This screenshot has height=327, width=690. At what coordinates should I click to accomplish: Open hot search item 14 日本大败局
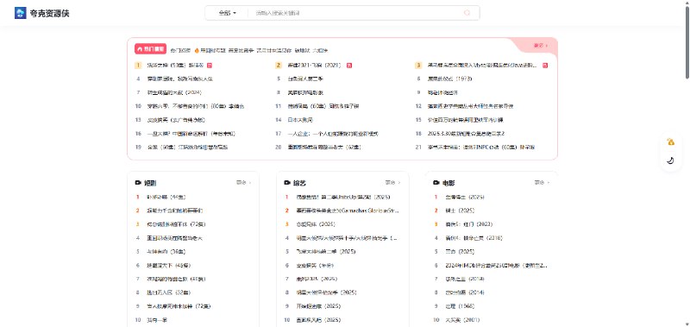[x=300, y=120]
